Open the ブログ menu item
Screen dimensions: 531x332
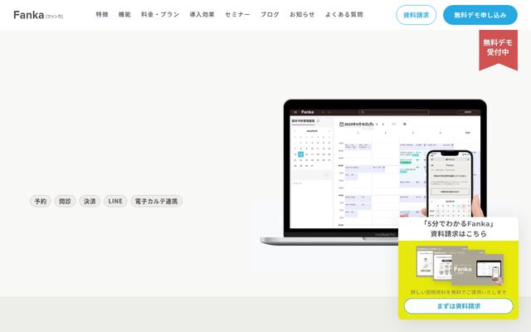[270, 15]
